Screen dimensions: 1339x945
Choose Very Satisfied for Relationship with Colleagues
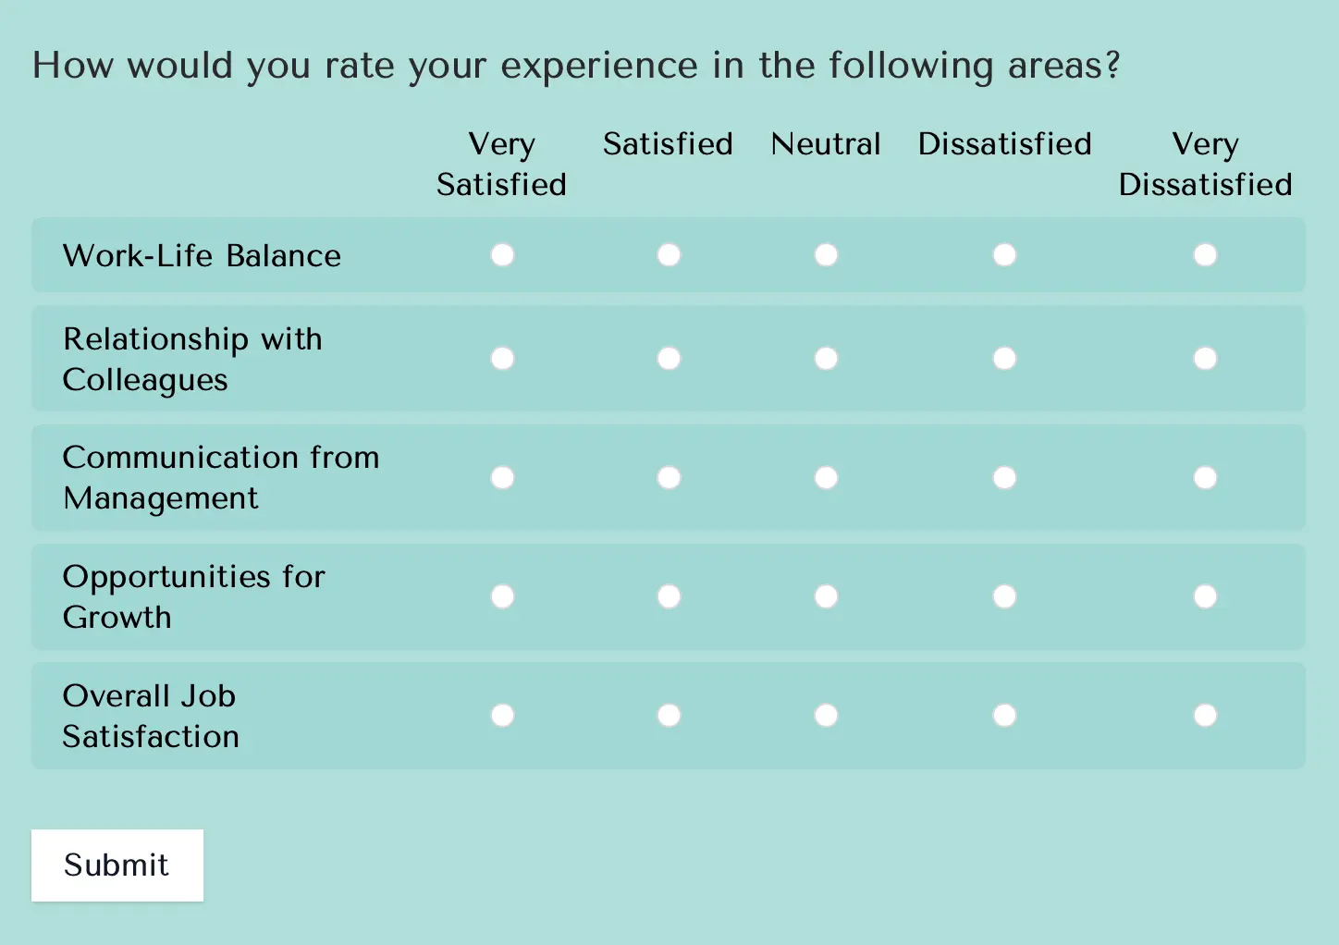[502, 359]
